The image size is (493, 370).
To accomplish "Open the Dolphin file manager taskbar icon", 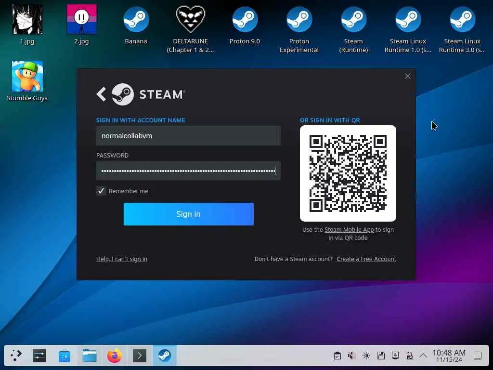I will pyautogui.click(x=89, y=356).
